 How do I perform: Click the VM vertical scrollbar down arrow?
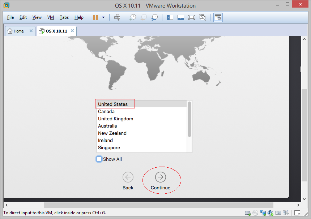[304, 199]
